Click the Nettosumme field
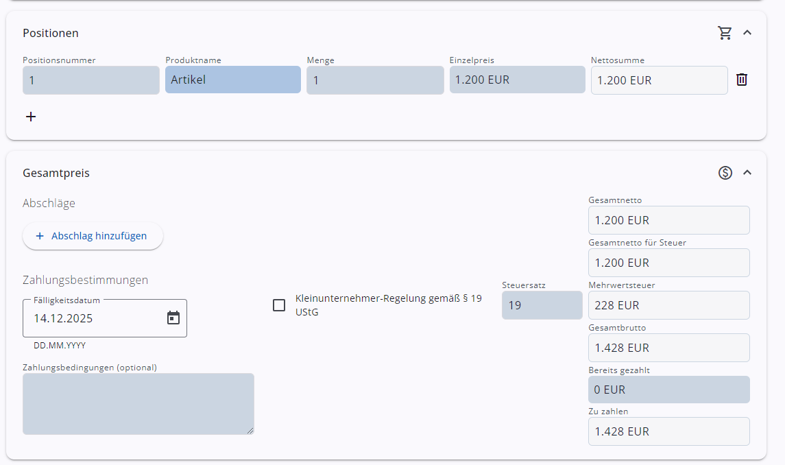 tap(659, 80)
